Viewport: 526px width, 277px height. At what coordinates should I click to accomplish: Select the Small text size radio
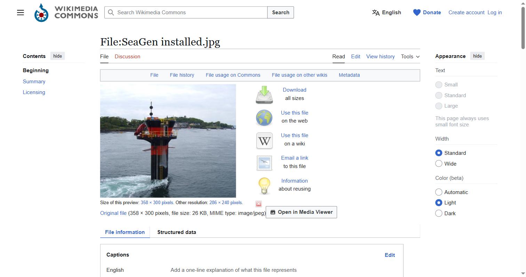439,85
